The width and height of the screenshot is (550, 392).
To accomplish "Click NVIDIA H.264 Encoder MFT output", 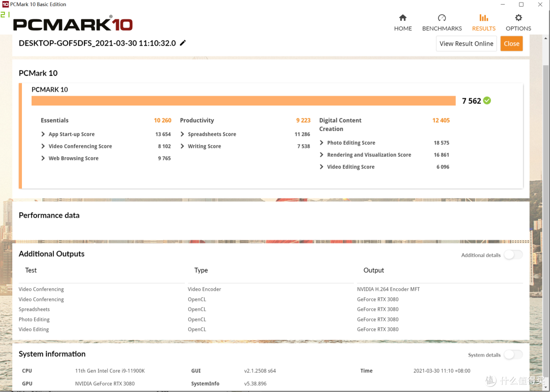I will click(388, 289).
